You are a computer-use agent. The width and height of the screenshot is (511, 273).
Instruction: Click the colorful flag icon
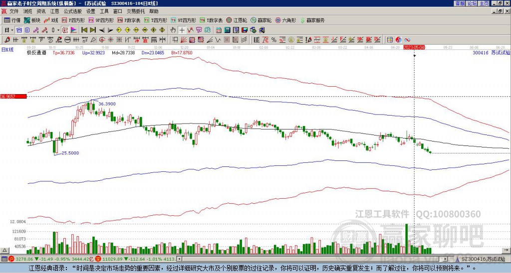pos(74,30)
